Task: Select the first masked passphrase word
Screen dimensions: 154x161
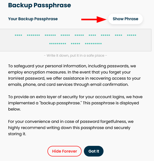Action: [19, 35]
